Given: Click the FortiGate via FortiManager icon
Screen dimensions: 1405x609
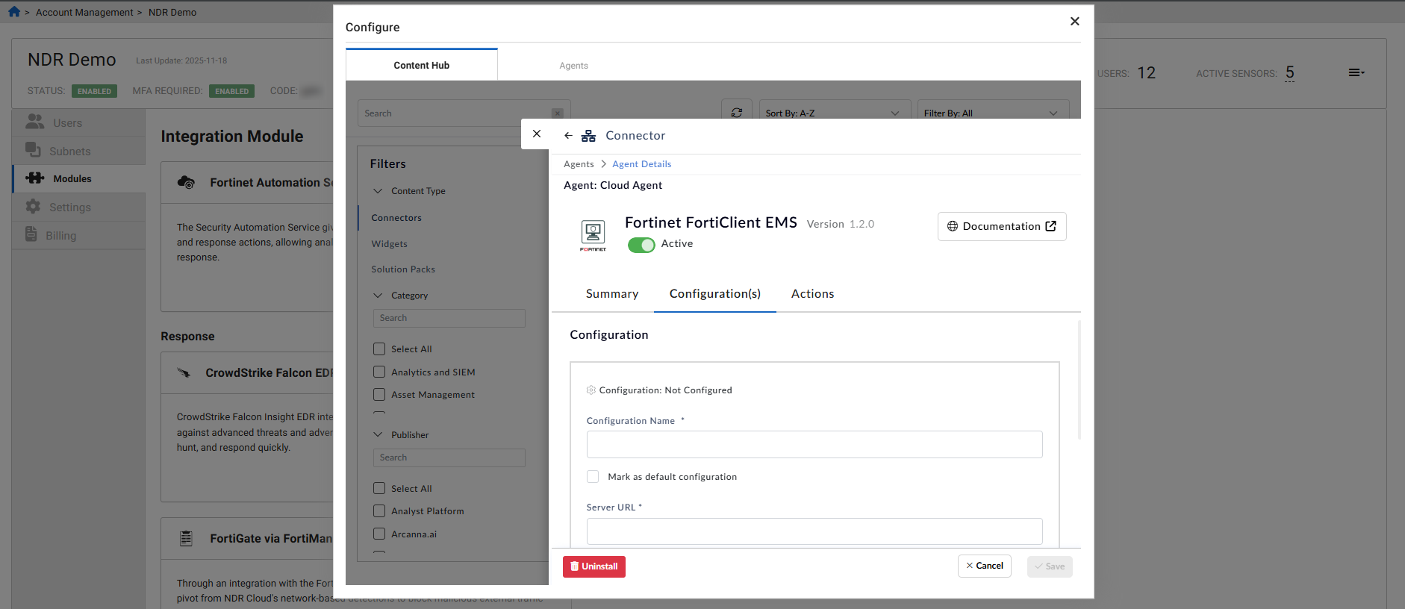Looking at the screenshot, I should pos(186,538).
